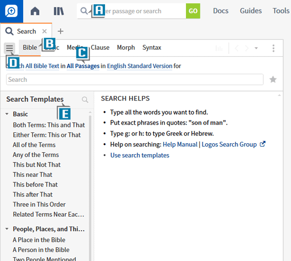
Task: Add a new tab with plus
Action: click(x=60, y=31)
